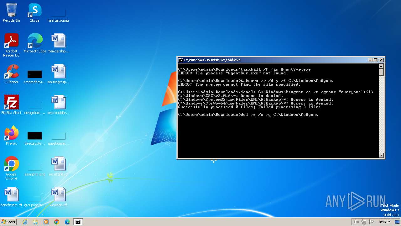Image resolution: width=401 pixels, height=226 pixels.
Task: Open Windows Media Player from taskbar
Action: [x=46, y=222]
